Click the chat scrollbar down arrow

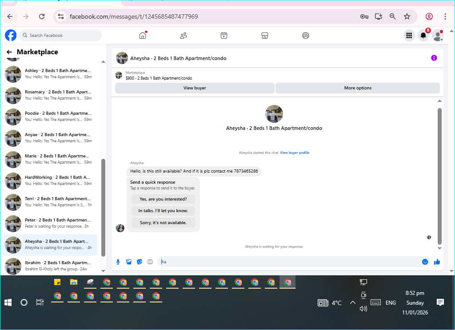[x=439, y=248]
